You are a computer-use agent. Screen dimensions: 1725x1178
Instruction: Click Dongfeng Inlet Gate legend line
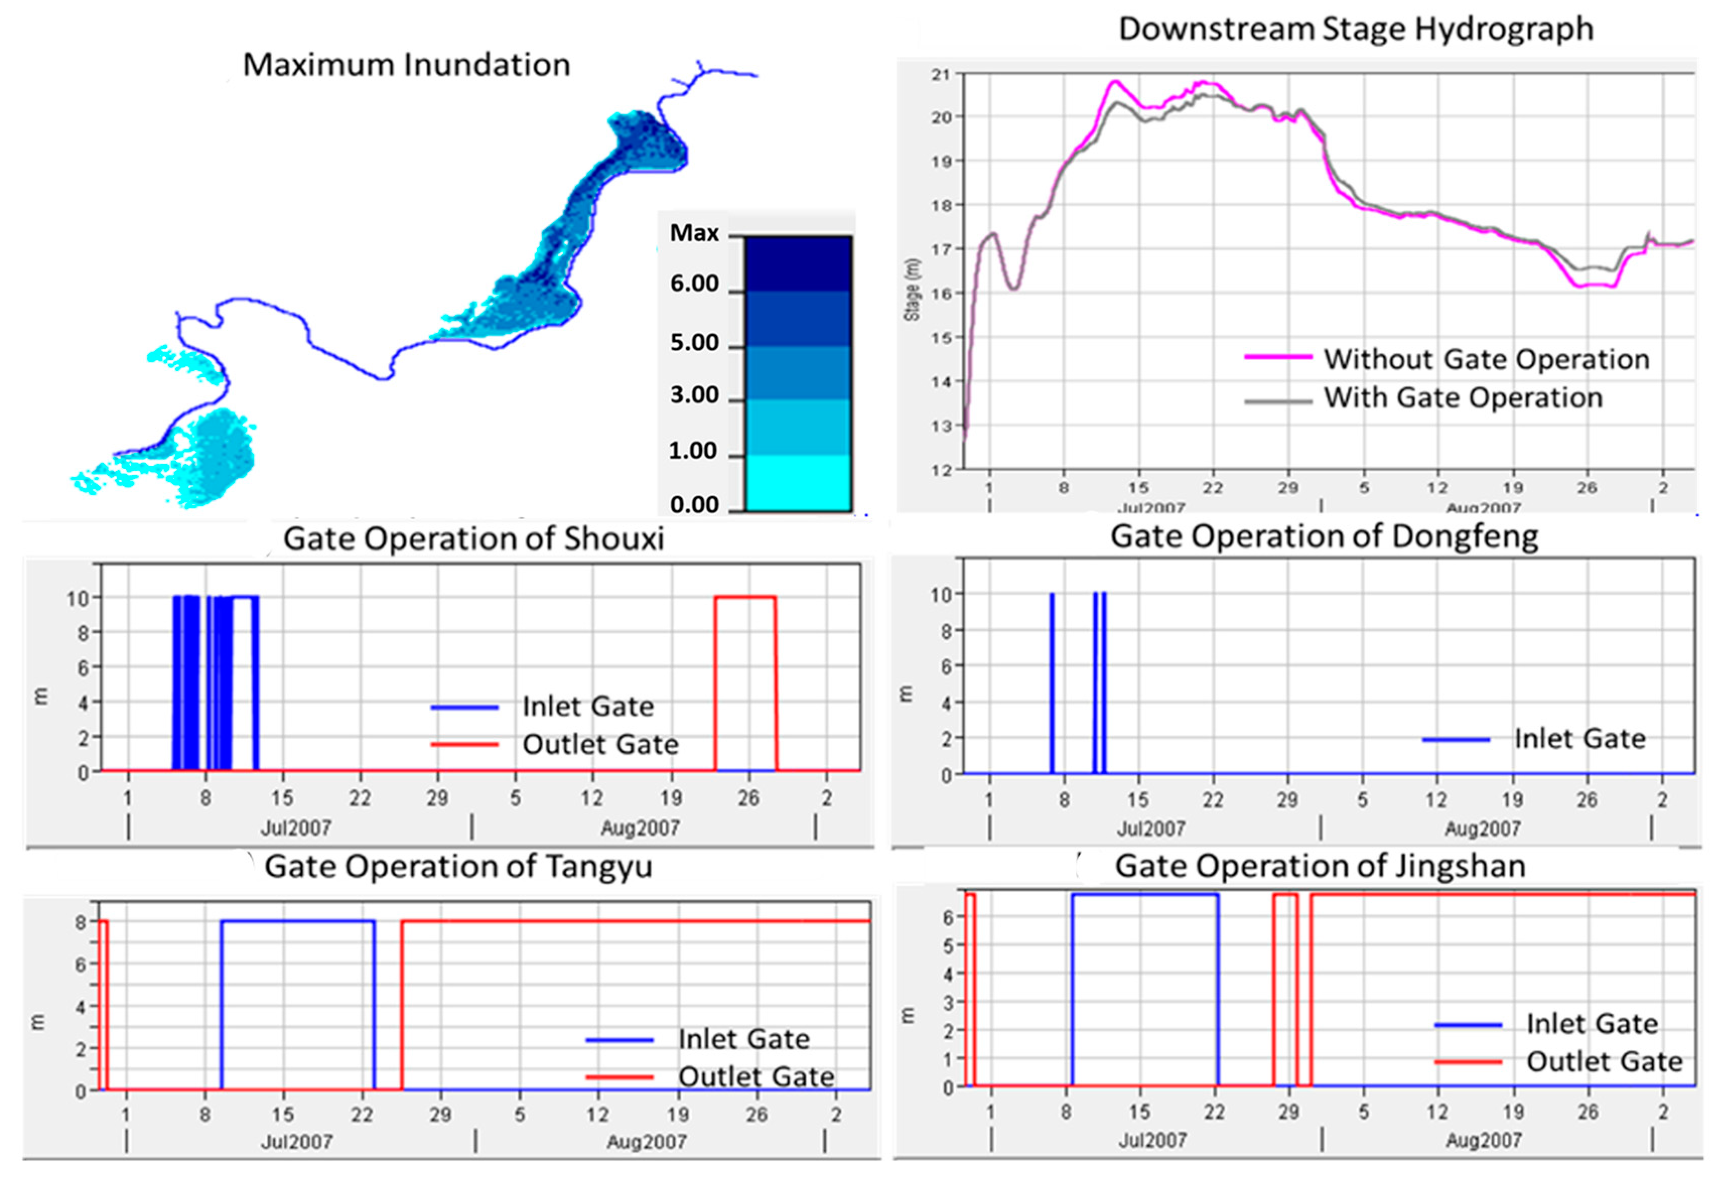pyautogui.click(x=1456, y=739)
